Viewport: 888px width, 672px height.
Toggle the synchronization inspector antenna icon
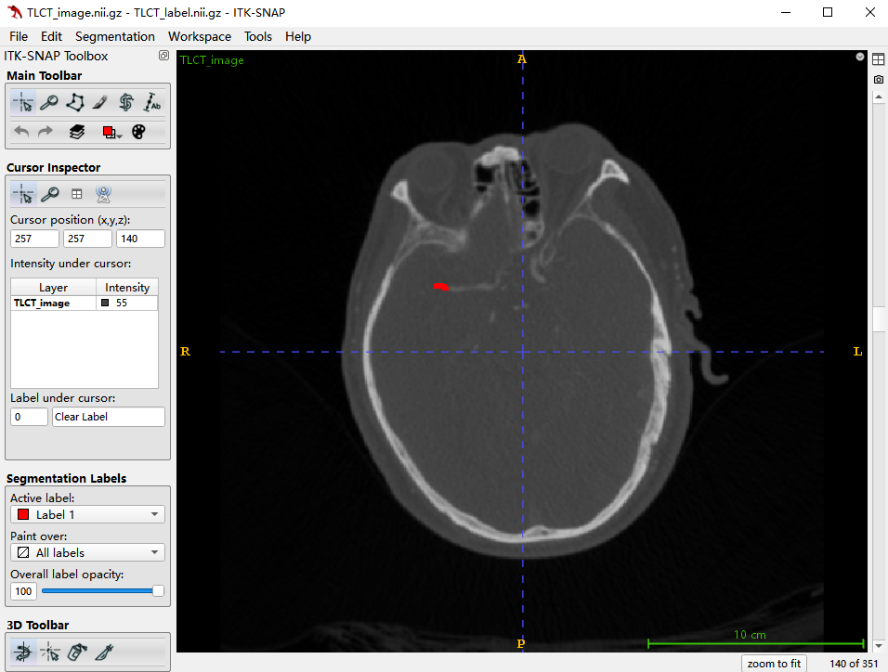[104, 194]
